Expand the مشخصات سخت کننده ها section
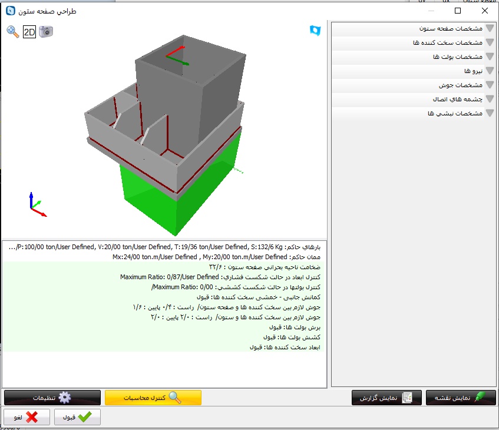Screen dimensions: 499x430 (414, 43)
